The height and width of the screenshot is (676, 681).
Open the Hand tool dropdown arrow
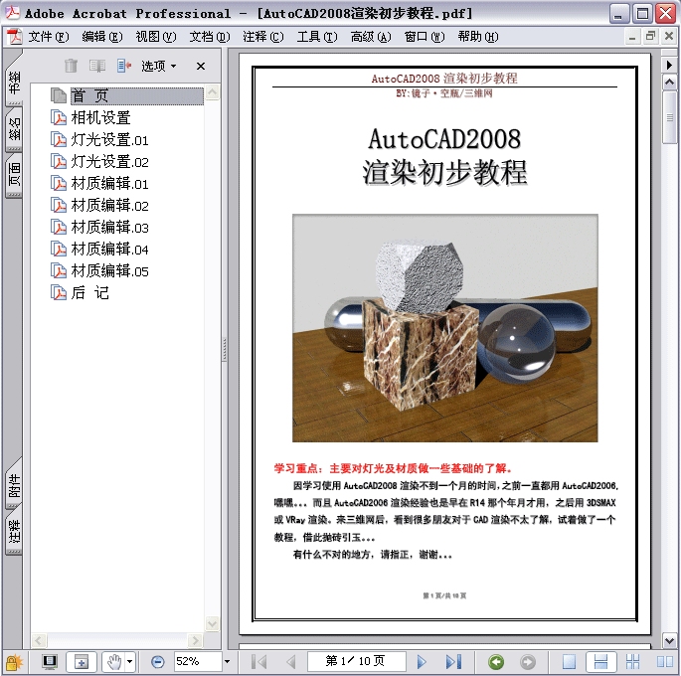130,662
